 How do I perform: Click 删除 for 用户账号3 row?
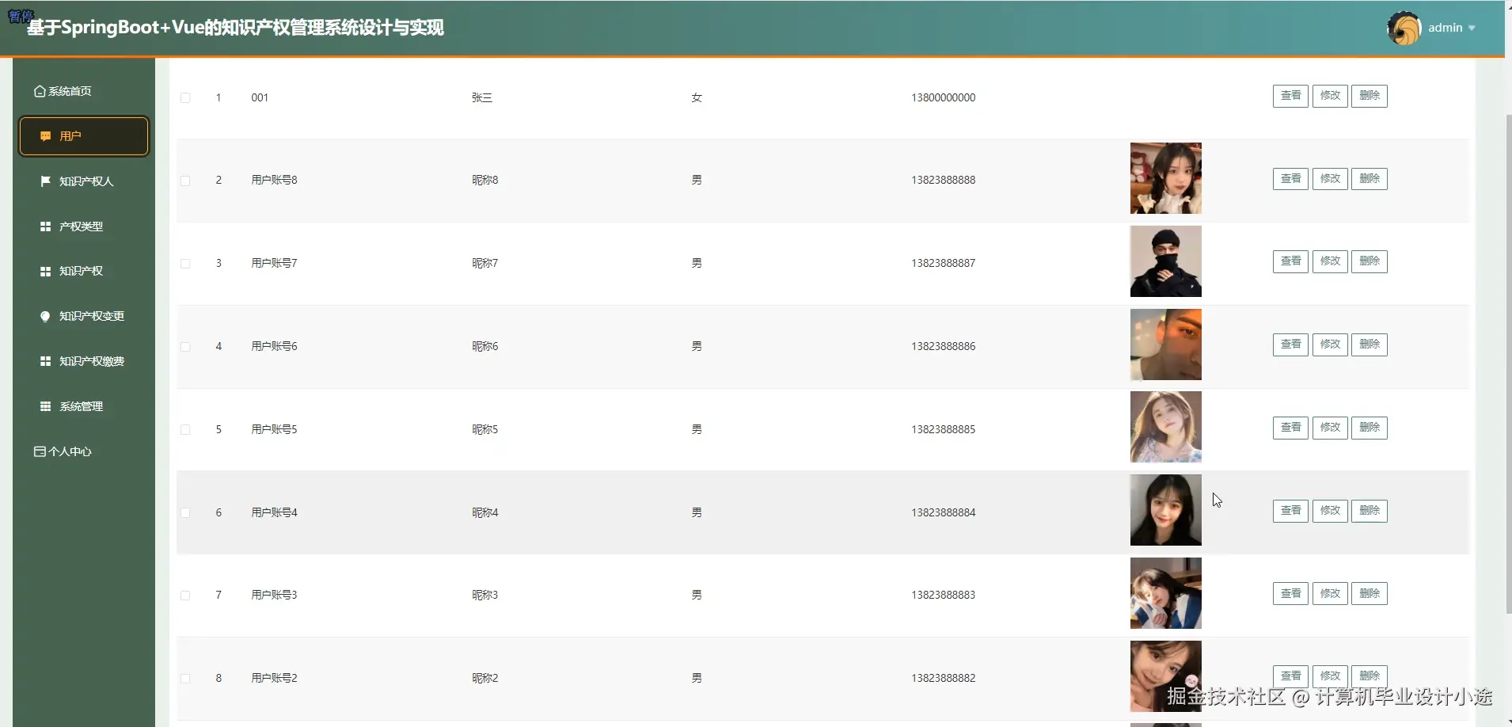[1370, 594]
